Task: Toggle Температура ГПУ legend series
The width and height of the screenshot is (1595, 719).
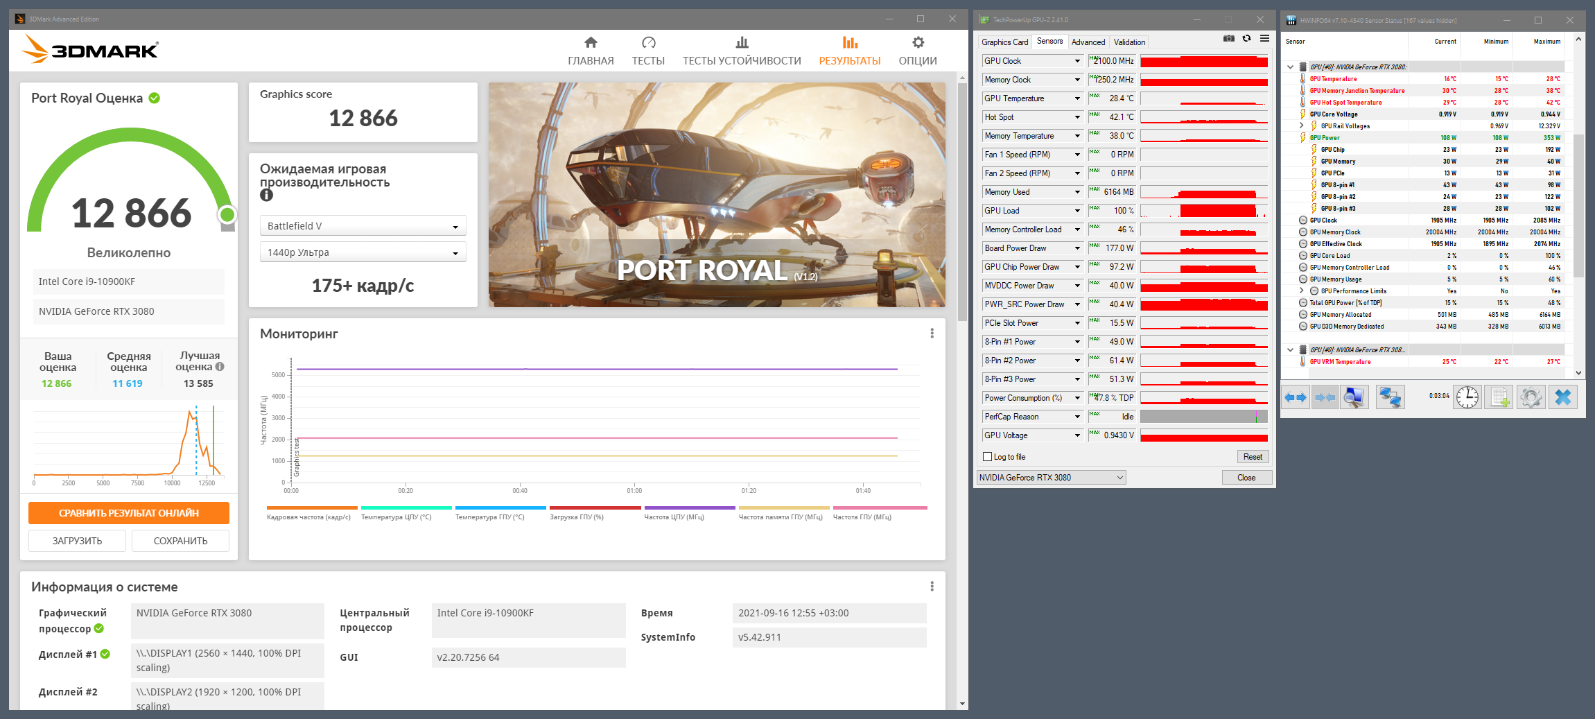Action: coord(500,513)
